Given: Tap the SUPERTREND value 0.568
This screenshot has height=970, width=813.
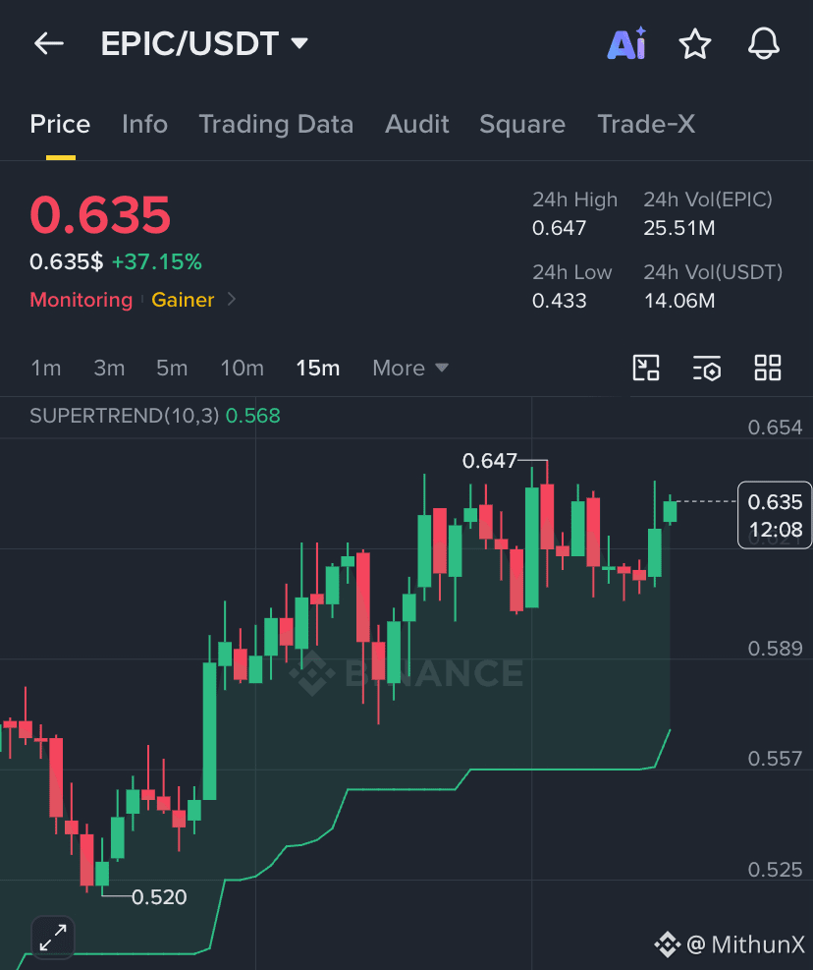Looking at the screenshot, I should (x=253, y=416).
